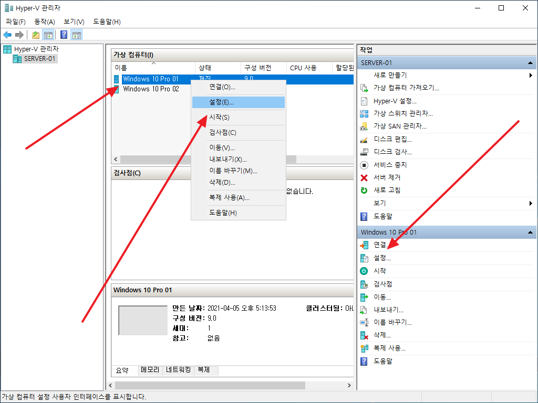Choose 도움말(H) from the context menu
The height and width of the screenshot is (403, 538).
click(239, 213)
